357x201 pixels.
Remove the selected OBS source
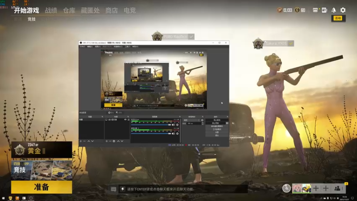pyautogui.click(x=110, y=141)
